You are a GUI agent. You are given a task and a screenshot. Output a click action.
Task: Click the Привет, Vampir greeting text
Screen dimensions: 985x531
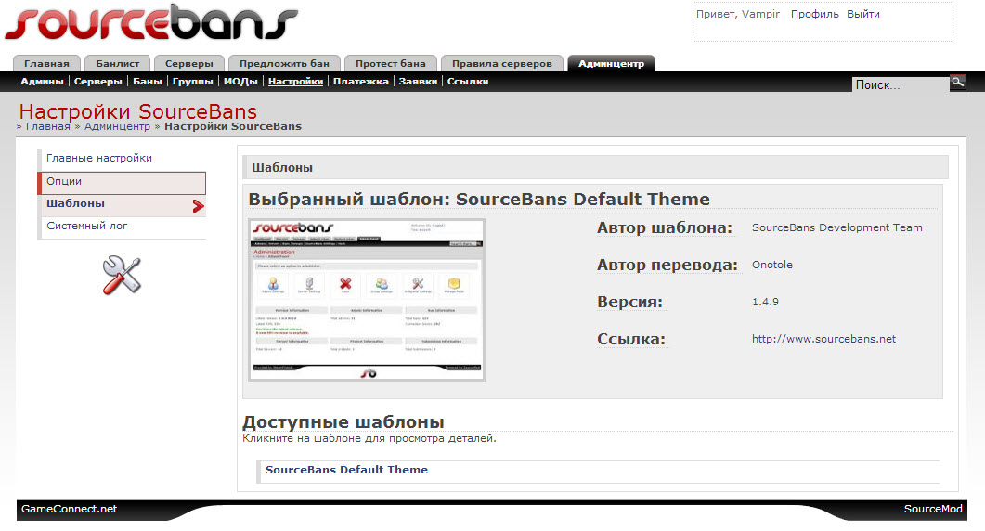tap(737, 14)
